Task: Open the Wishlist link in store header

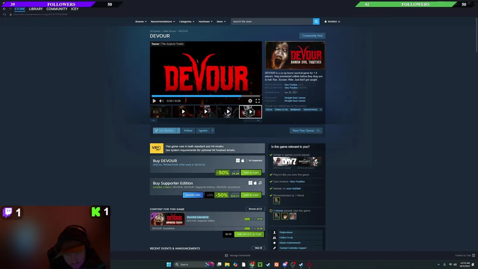Action: (332, 21)
